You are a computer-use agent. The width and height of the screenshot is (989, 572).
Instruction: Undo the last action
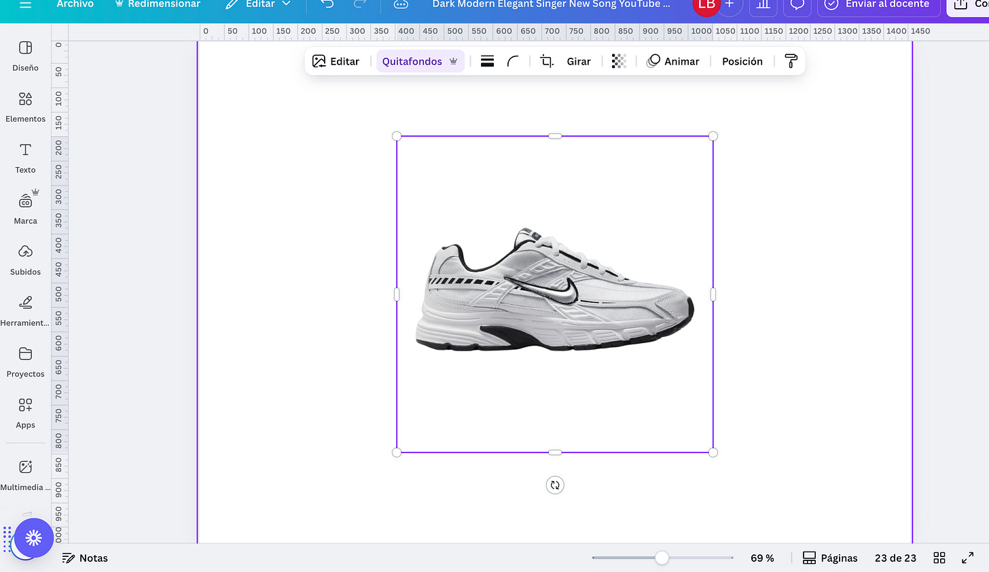(327, 4)
